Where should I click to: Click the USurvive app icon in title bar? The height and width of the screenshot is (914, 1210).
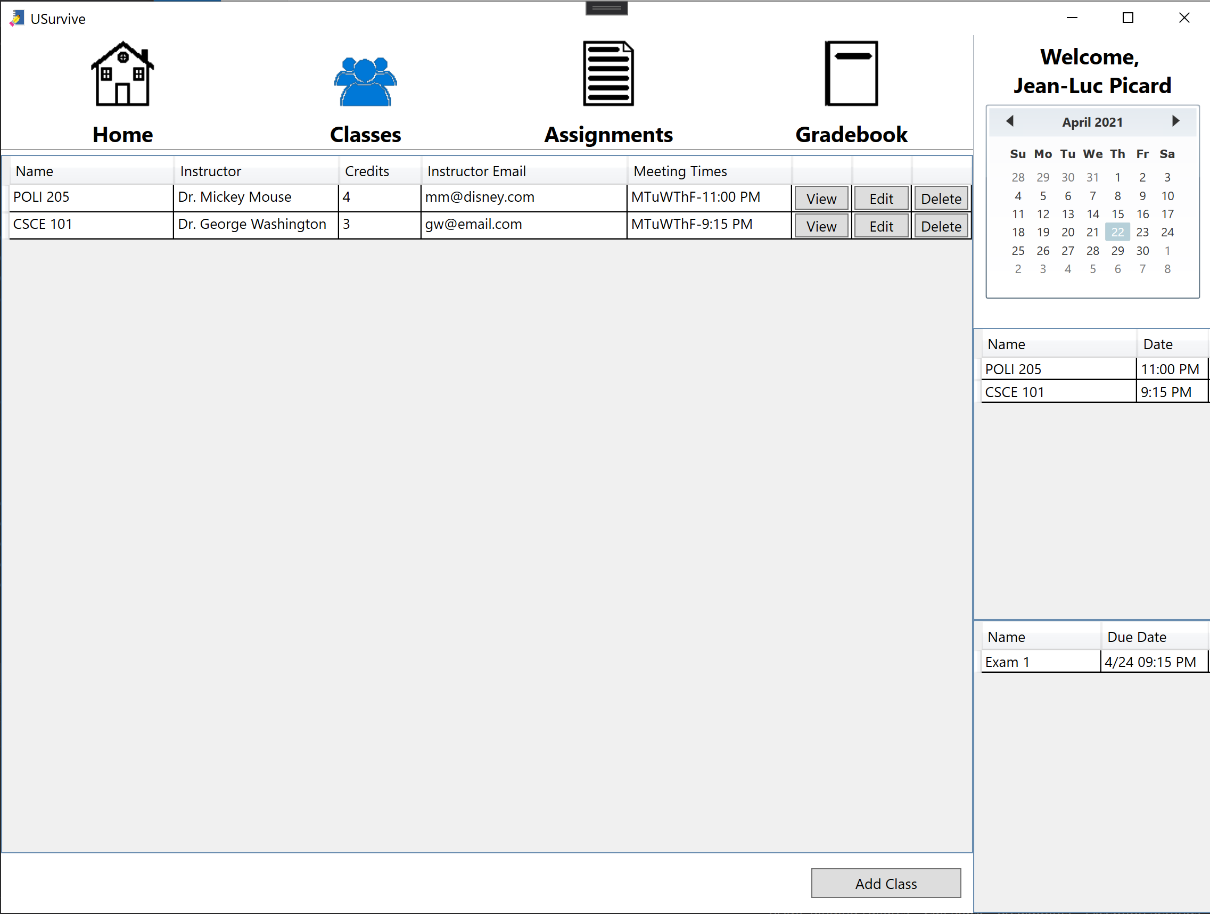click(x=17, y=18)
